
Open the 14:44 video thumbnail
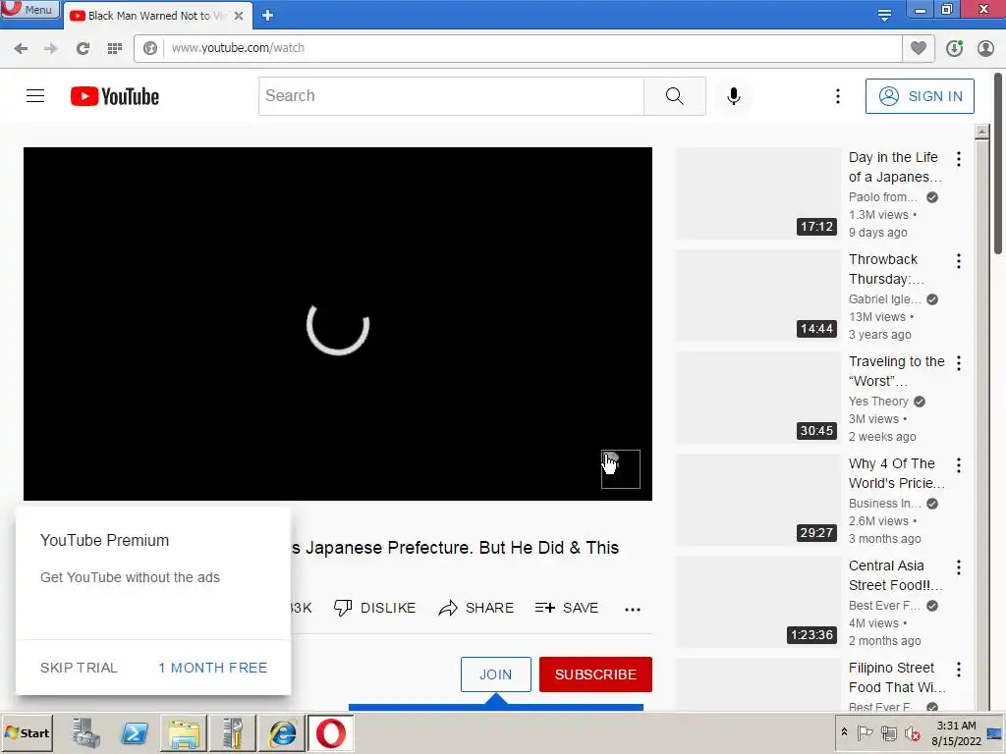(757, 296)
